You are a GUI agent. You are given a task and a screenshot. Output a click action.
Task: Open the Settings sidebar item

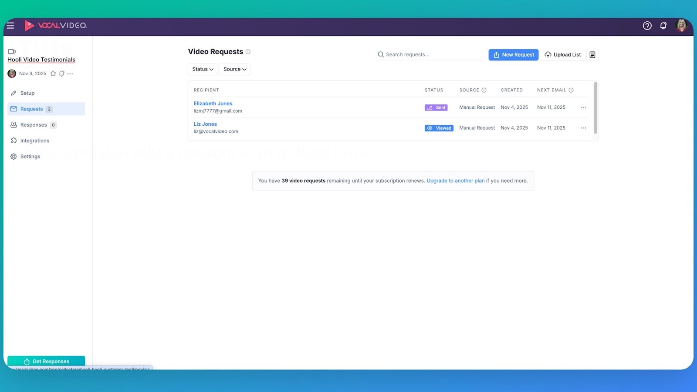coord(46,157)
